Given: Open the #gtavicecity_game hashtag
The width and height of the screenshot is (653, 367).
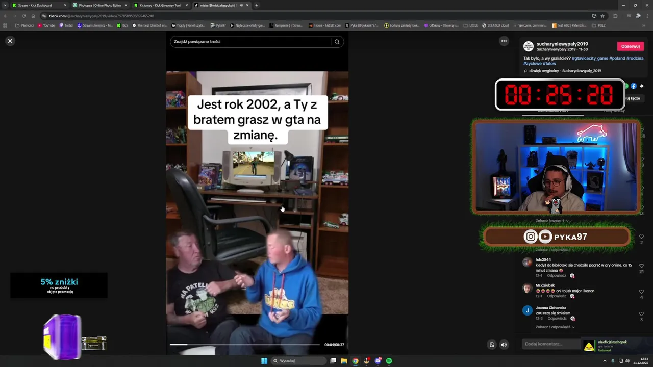Looking at the screenshot, I should click(590, 58).
